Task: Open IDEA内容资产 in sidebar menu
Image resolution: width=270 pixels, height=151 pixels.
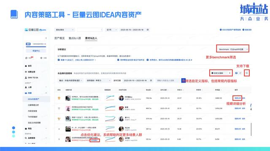Action: click(x=36, y=99)
